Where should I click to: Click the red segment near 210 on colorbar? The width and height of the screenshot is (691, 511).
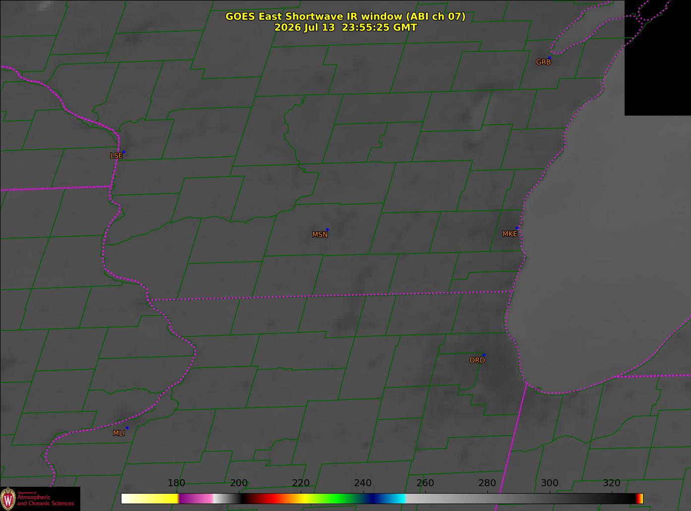pos(270,499)
